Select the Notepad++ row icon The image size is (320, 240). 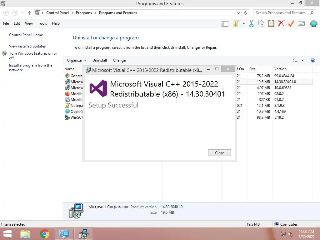click(x=67, y=106)
